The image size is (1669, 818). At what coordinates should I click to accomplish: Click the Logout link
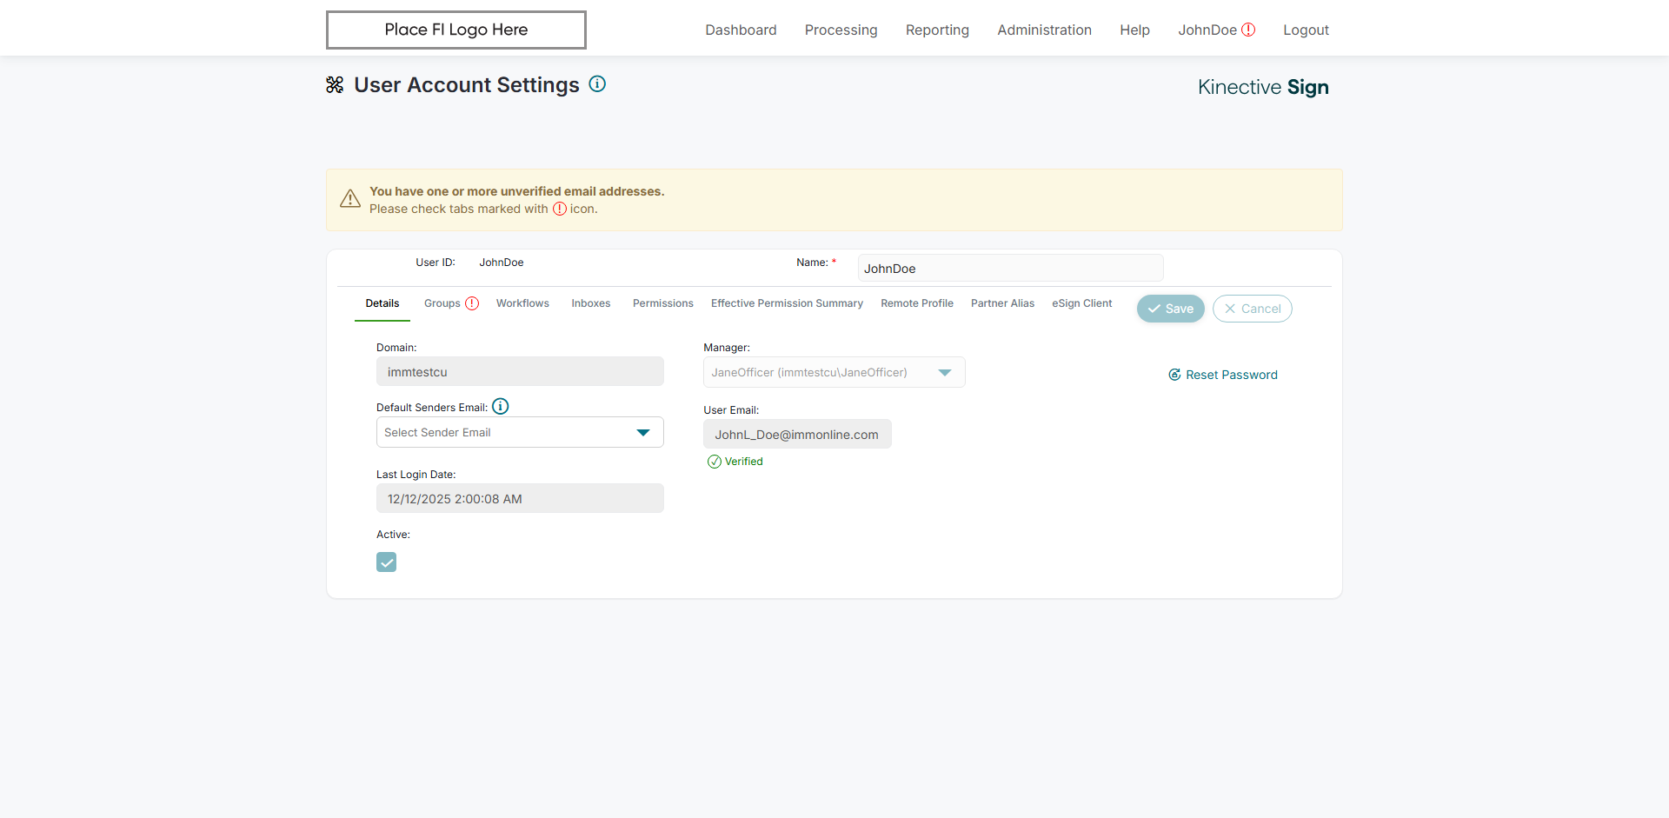point(1306,30)
